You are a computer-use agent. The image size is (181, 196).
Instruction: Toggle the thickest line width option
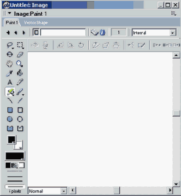15,186
